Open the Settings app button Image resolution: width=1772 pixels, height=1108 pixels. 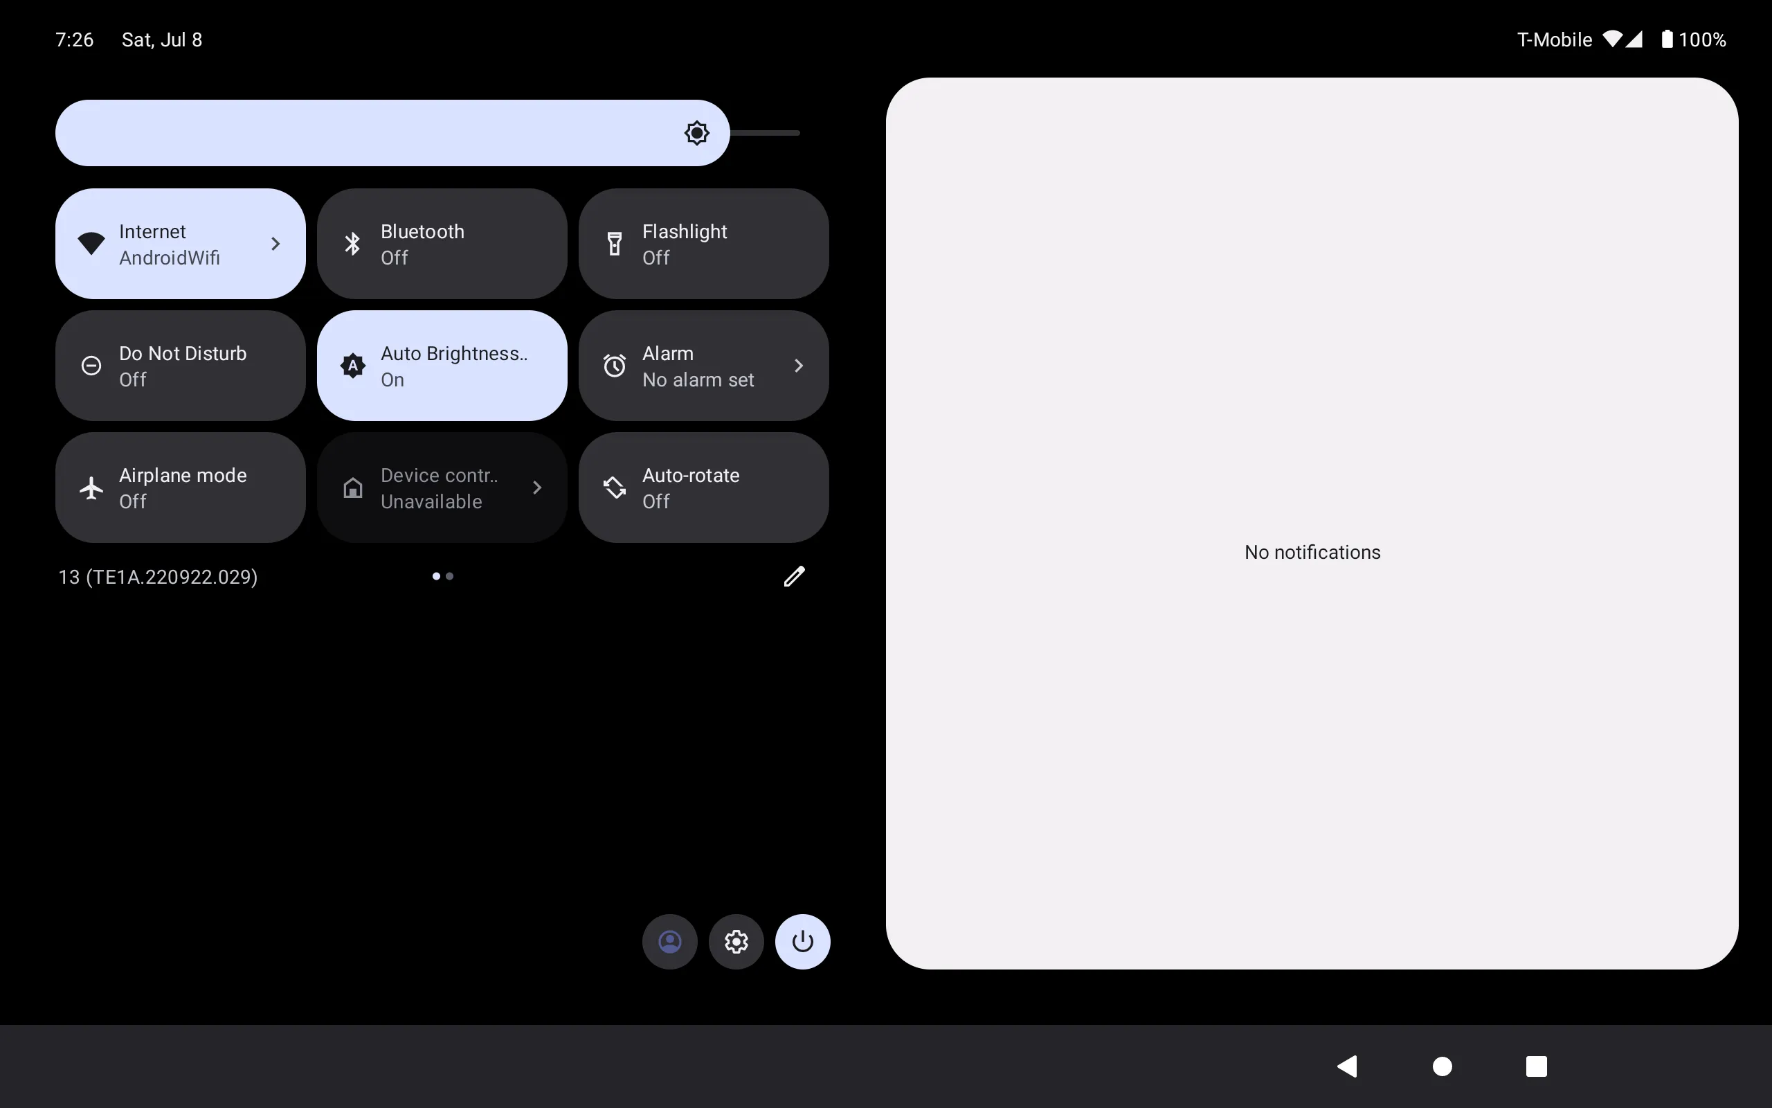point(736,942)
